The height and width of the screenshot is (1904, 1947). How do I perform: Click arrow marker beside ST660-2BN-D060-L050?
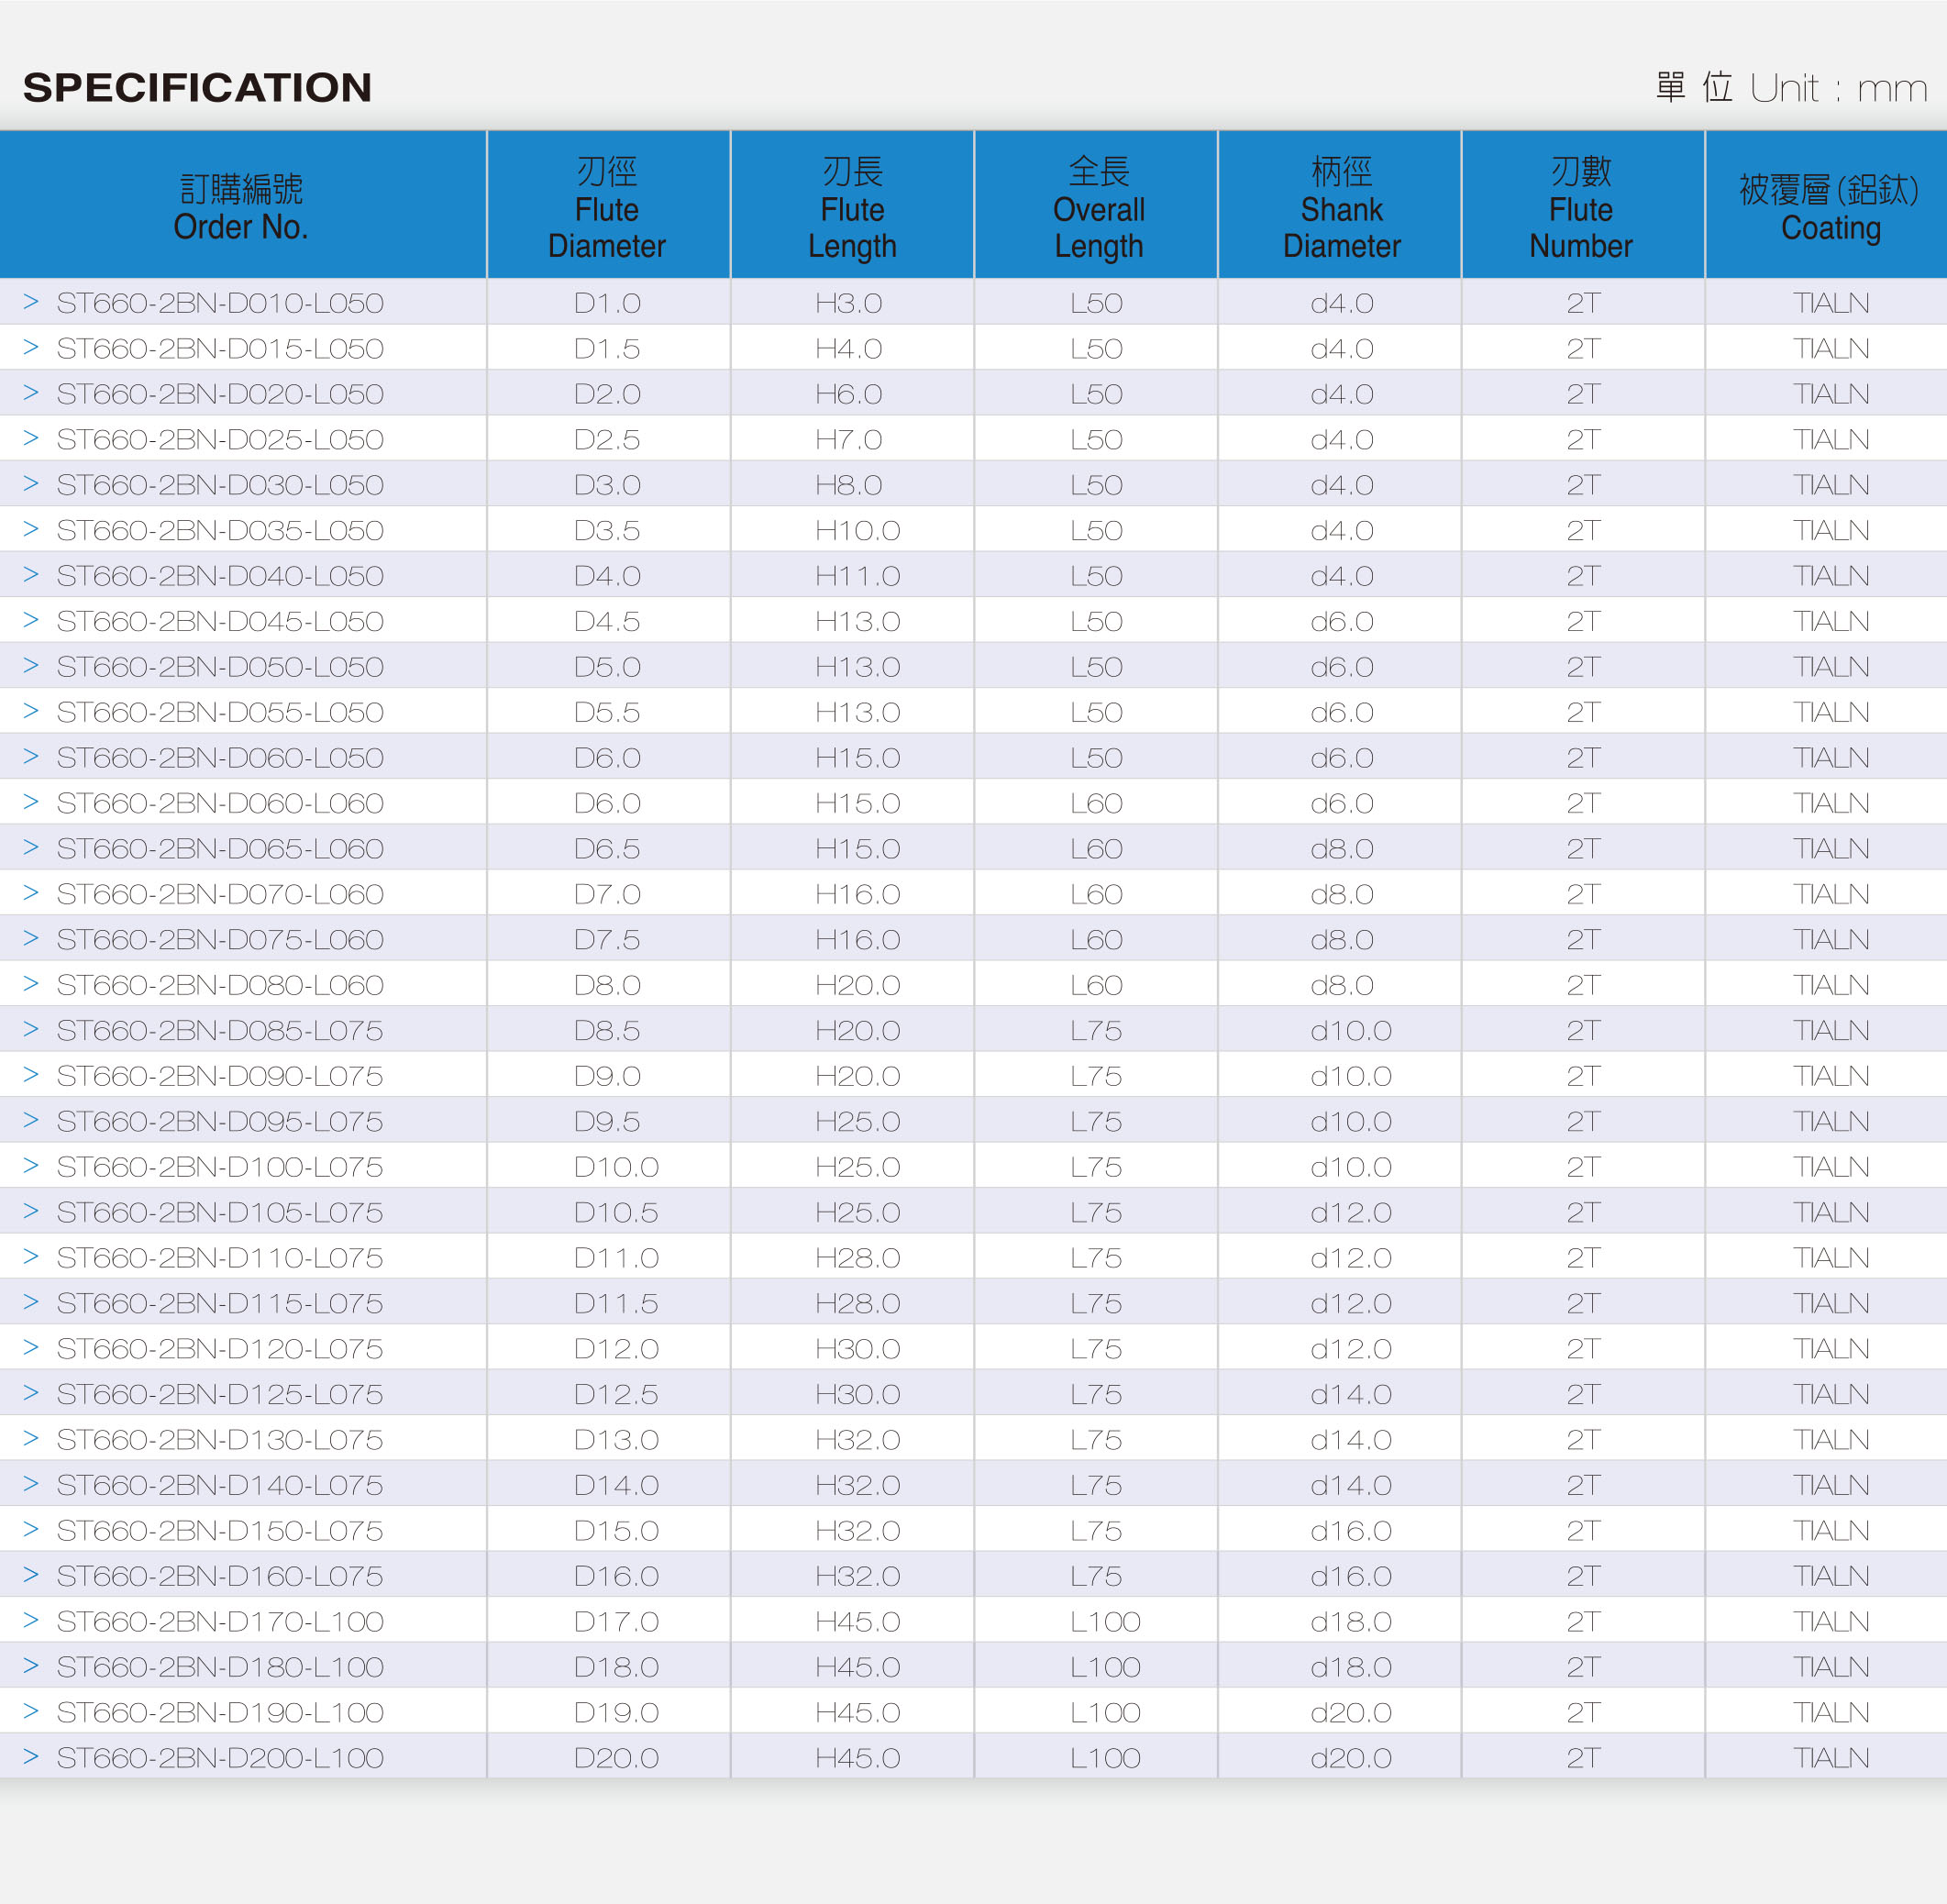pyautogui.click(x=31, y=756)
